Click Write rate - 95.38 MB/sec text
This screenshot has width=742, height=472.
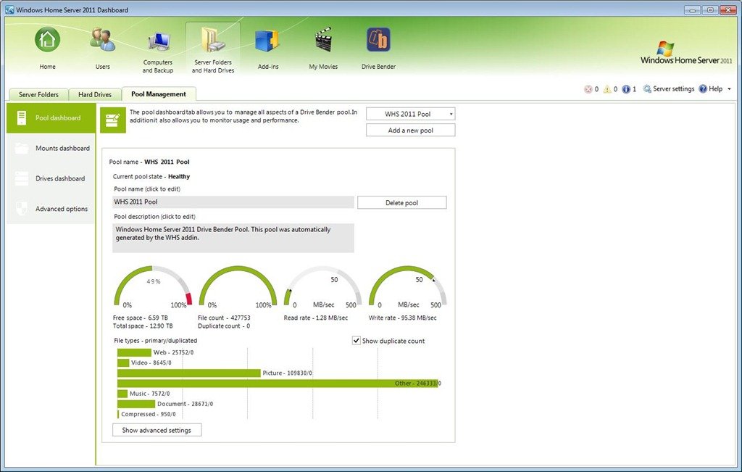(x=402, y=318)
